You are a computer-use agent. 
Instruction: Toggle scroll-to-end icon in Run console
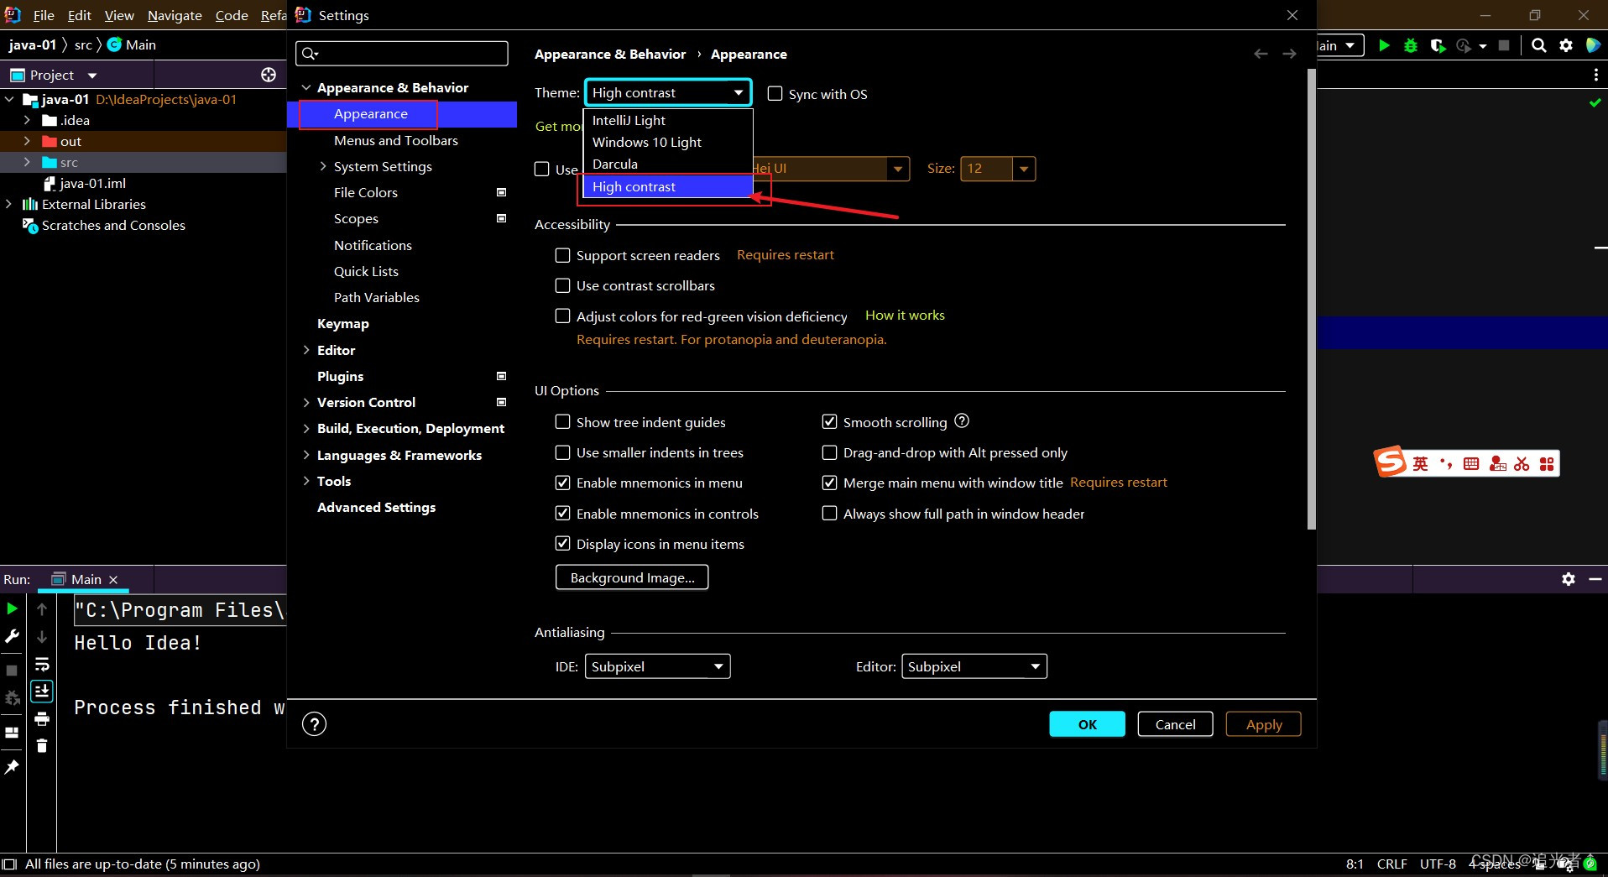(x=42, y=691)
